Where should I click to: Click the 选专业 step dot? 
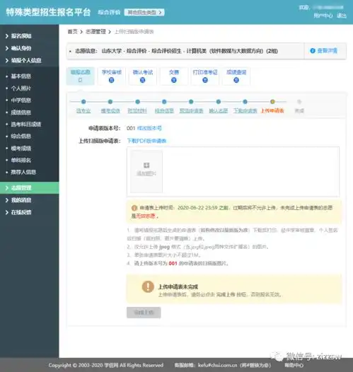83,102
